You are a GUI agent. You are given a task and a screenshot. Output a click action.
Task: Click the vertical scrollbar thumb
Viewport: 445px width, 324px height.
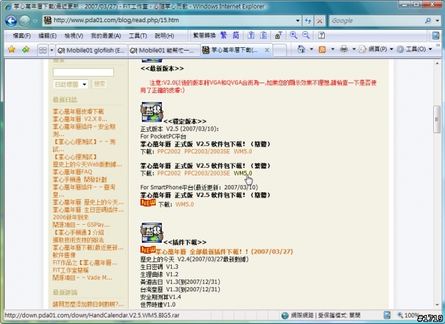(x=437, y=119)
